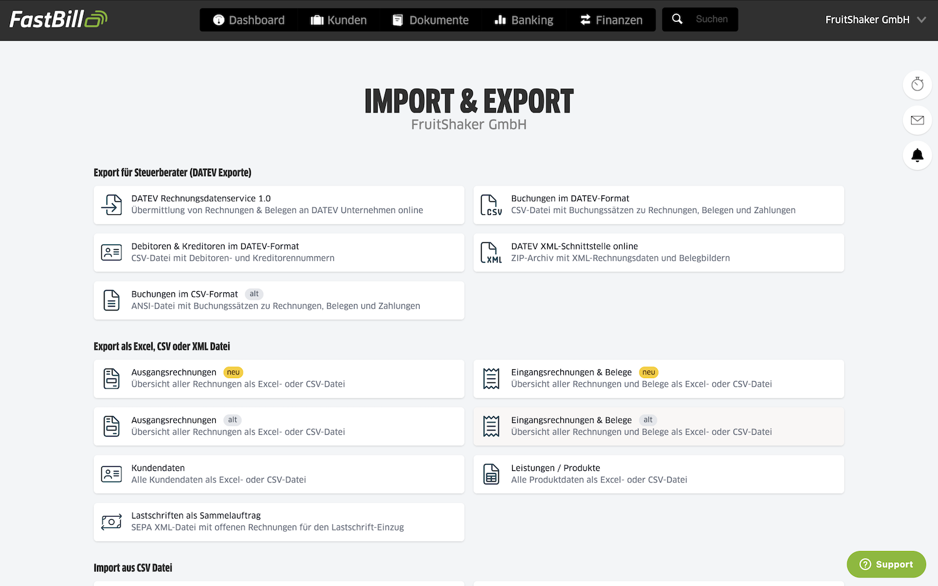Click the contact card icon on Debitoren & Kreditoren
This screenshot has width=938, height=586.
(x=111, y=252)
